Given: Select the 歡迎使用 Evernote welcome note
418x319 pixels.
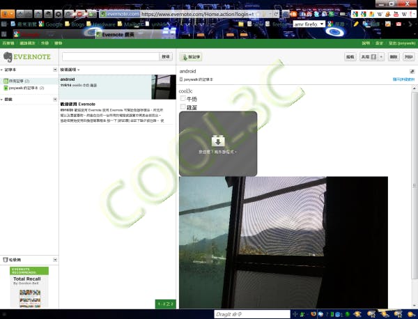Looking at the screenshot, I should click(x=117, y=113).
